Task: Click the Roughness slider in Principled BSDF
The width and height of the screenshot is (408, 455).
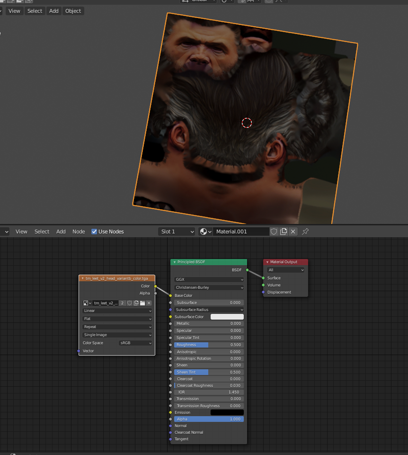Action: point(209,345)
